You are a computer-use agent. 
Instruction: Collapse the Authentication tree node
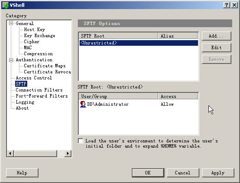click(11, 60)
